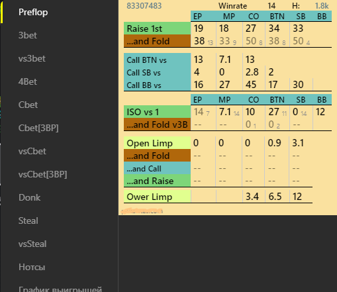Click the hands count 1.8k
Image resolution: width=337 pixels, height=292 pixels.
point(322,6)
